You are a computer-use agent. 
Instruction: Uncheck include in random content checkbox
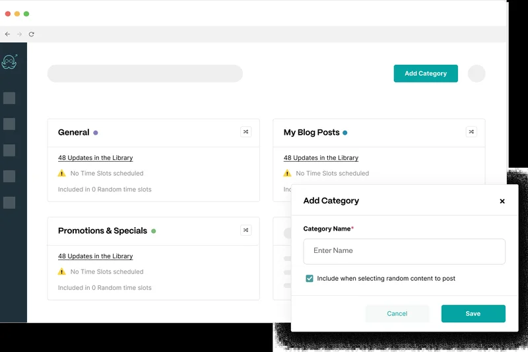(x=310, y=279)
